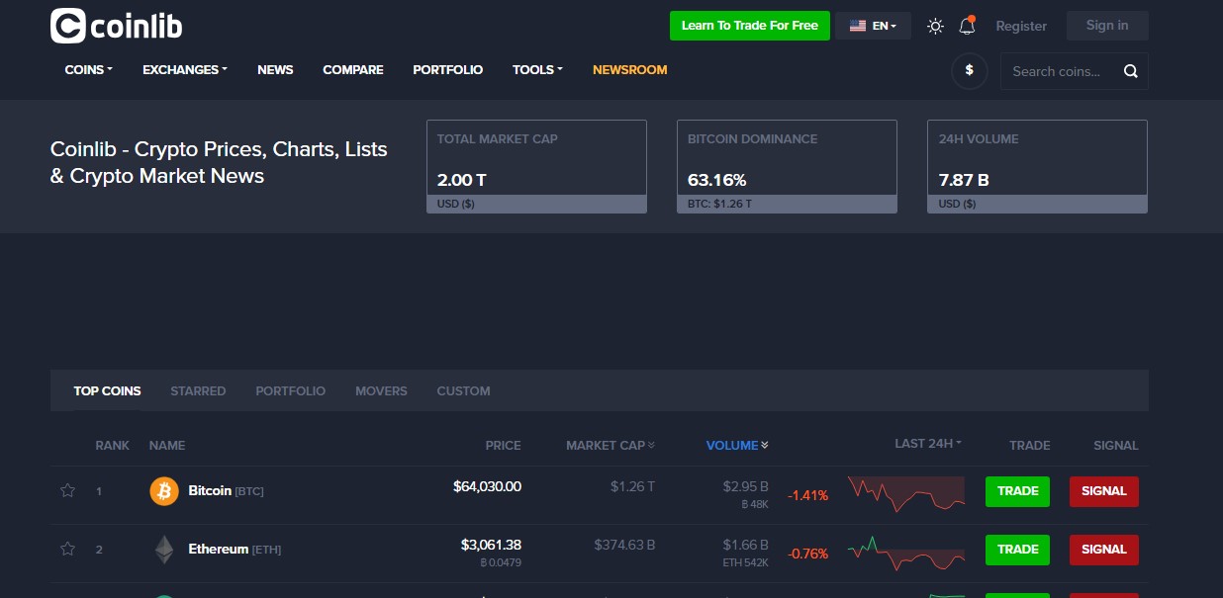Click the search magnifier icon
This screenshot has height=598, width=1223.
[1131, 71]
